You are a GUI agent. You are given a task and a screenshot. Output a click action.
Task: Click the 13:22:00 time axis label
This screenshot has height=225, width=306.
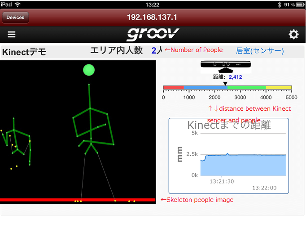click(x=264, y=188)
